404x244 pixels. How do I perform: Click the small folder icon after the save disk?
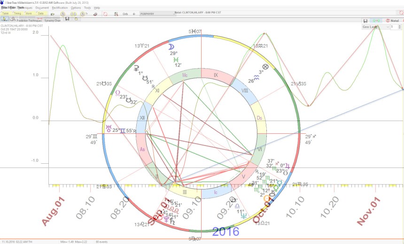pyautogui.click(x=76, y=19)
